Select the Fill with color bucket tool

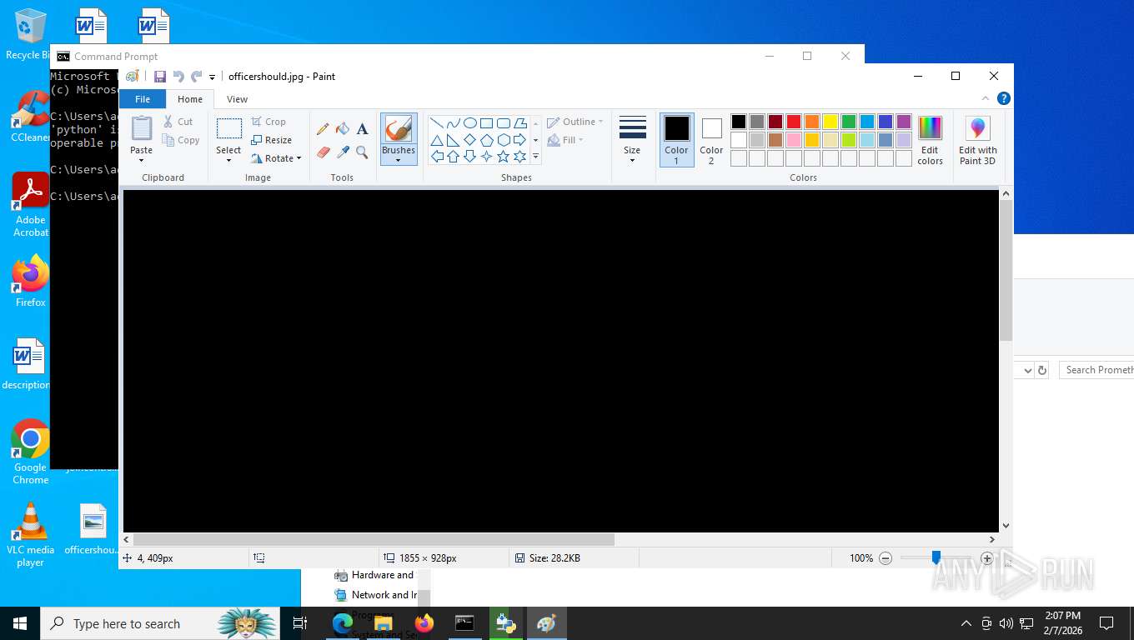[343, 129]
